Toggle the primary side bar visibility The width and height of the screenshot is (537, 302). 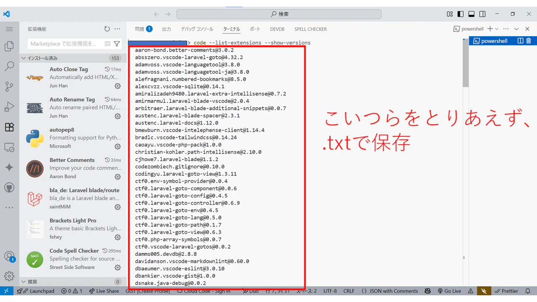point(461,14)
